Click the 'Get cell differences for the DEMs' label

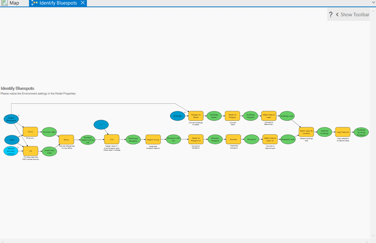67,147
